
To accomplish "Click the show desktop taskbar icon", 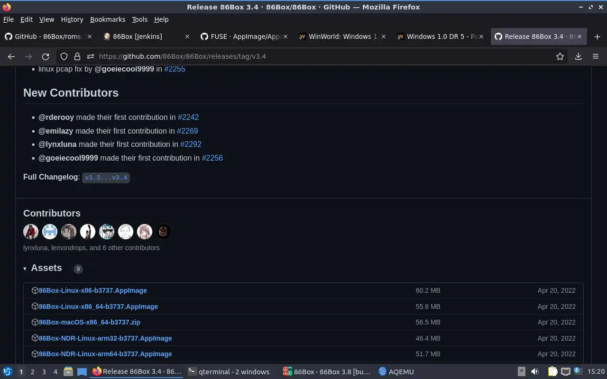I will pyautogui.click(x=82, y=372).
